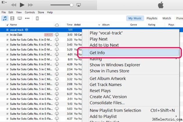
Task: Toggle checkbox for the 6:26 cello track
Action: tap(7, 89)
